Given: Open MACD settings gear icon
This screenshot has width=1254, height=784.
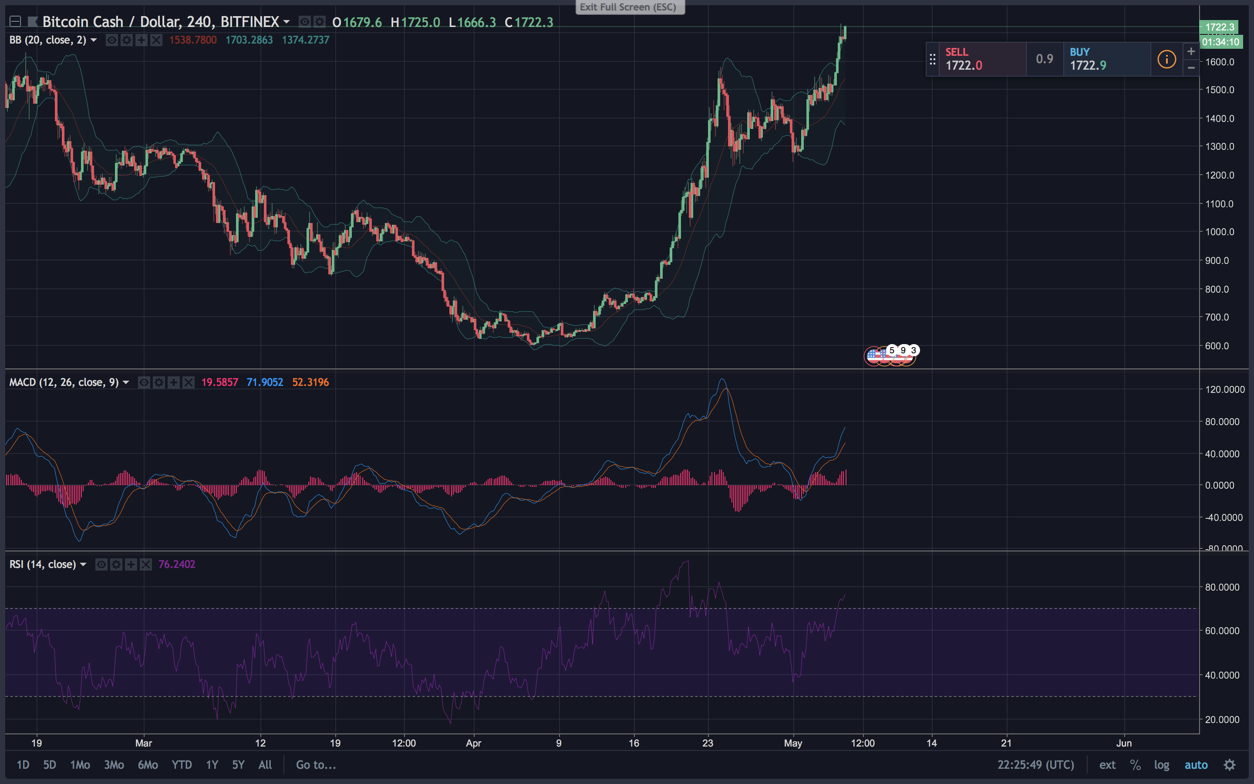Looking at the screenshot, I should (x=158, y=383).
